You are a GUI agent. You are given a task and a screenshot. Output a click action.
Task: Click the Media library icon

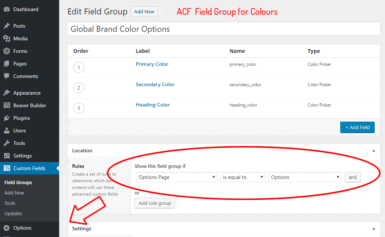tap(7, 38)
